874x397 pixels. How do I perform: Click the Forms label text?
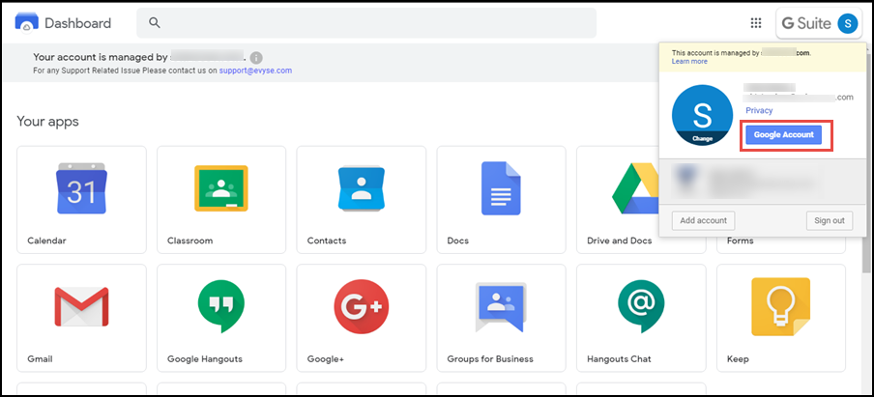tap(741, 241)
